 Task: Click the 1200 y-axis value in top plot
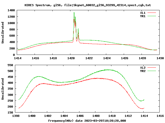11,17
